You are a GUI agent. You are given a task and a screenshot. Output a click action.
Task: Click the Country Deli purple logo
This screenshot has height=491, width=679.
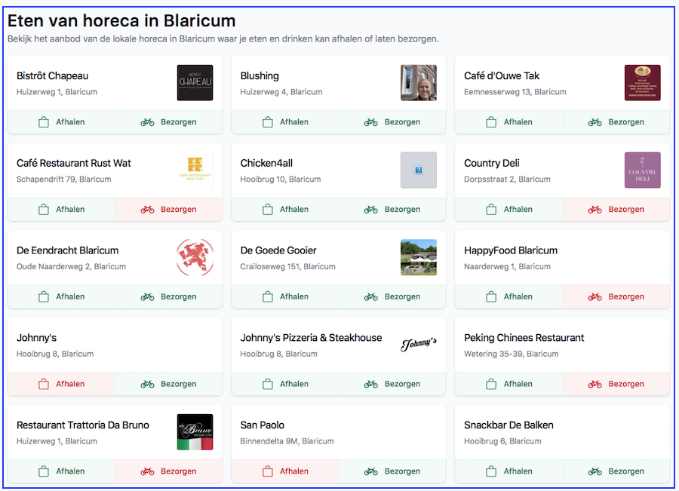(x=642, y=170)
